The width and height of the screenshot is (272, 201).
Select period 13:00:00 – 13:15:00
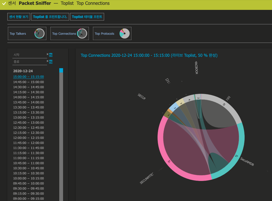[28, 117]
